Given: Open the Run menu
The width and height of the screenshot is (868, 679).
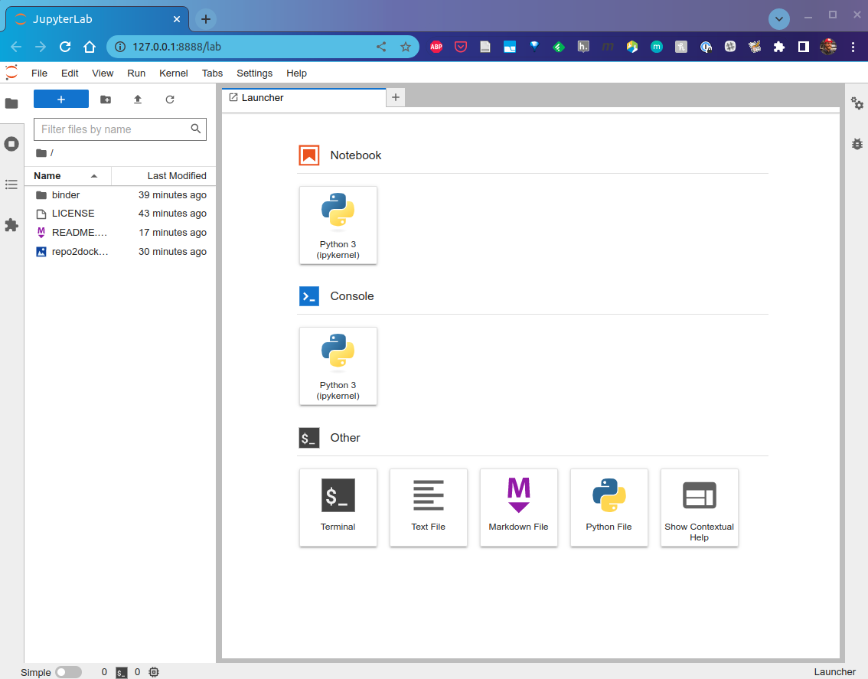Looking at the screenshot, I should (x=136, y=73).
